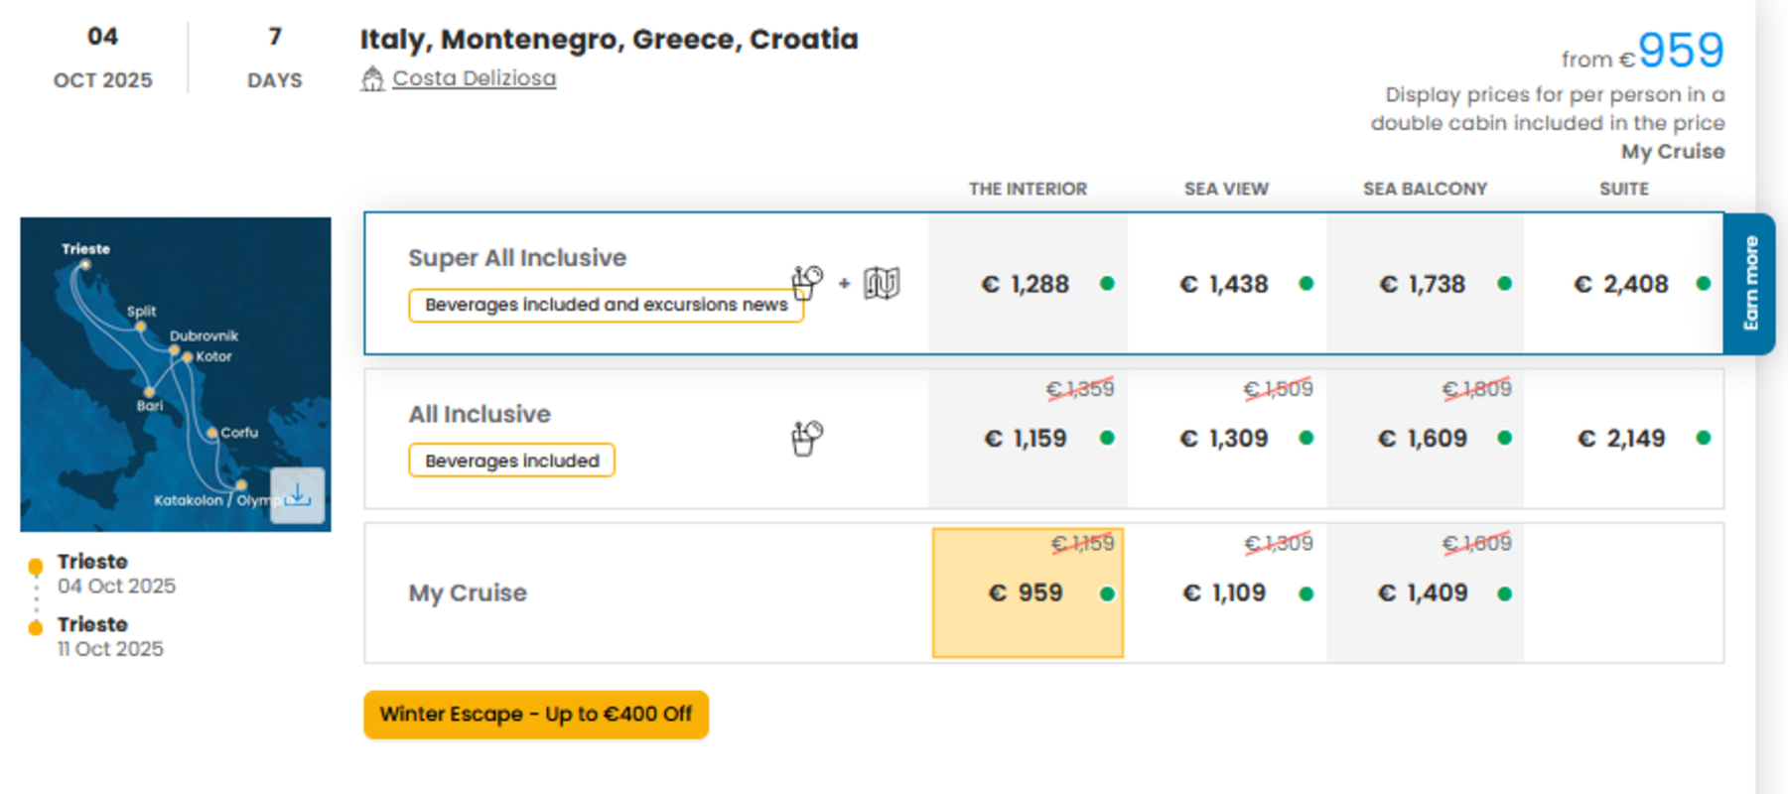Image resolution: width=1788 pixels, height=794 pixels.
Task: Open the Earn more side tab
Action: [x=1750, y=284]
